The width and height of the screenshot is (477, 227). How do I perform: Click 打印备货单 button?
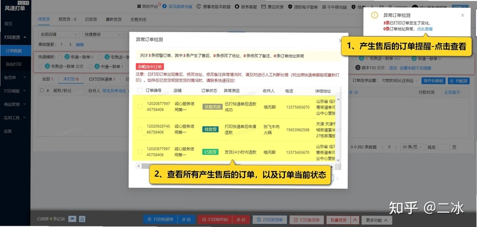[x=306, y=219]
